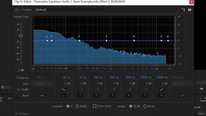Click the 40 Hz low shelf frequency

point(64,77)
